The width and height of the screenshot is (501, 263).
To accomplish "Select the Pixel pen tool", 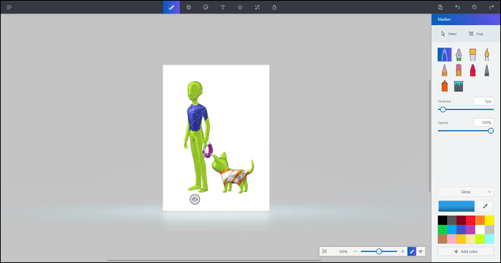I will pyautogui.click(x=487, y=70).
